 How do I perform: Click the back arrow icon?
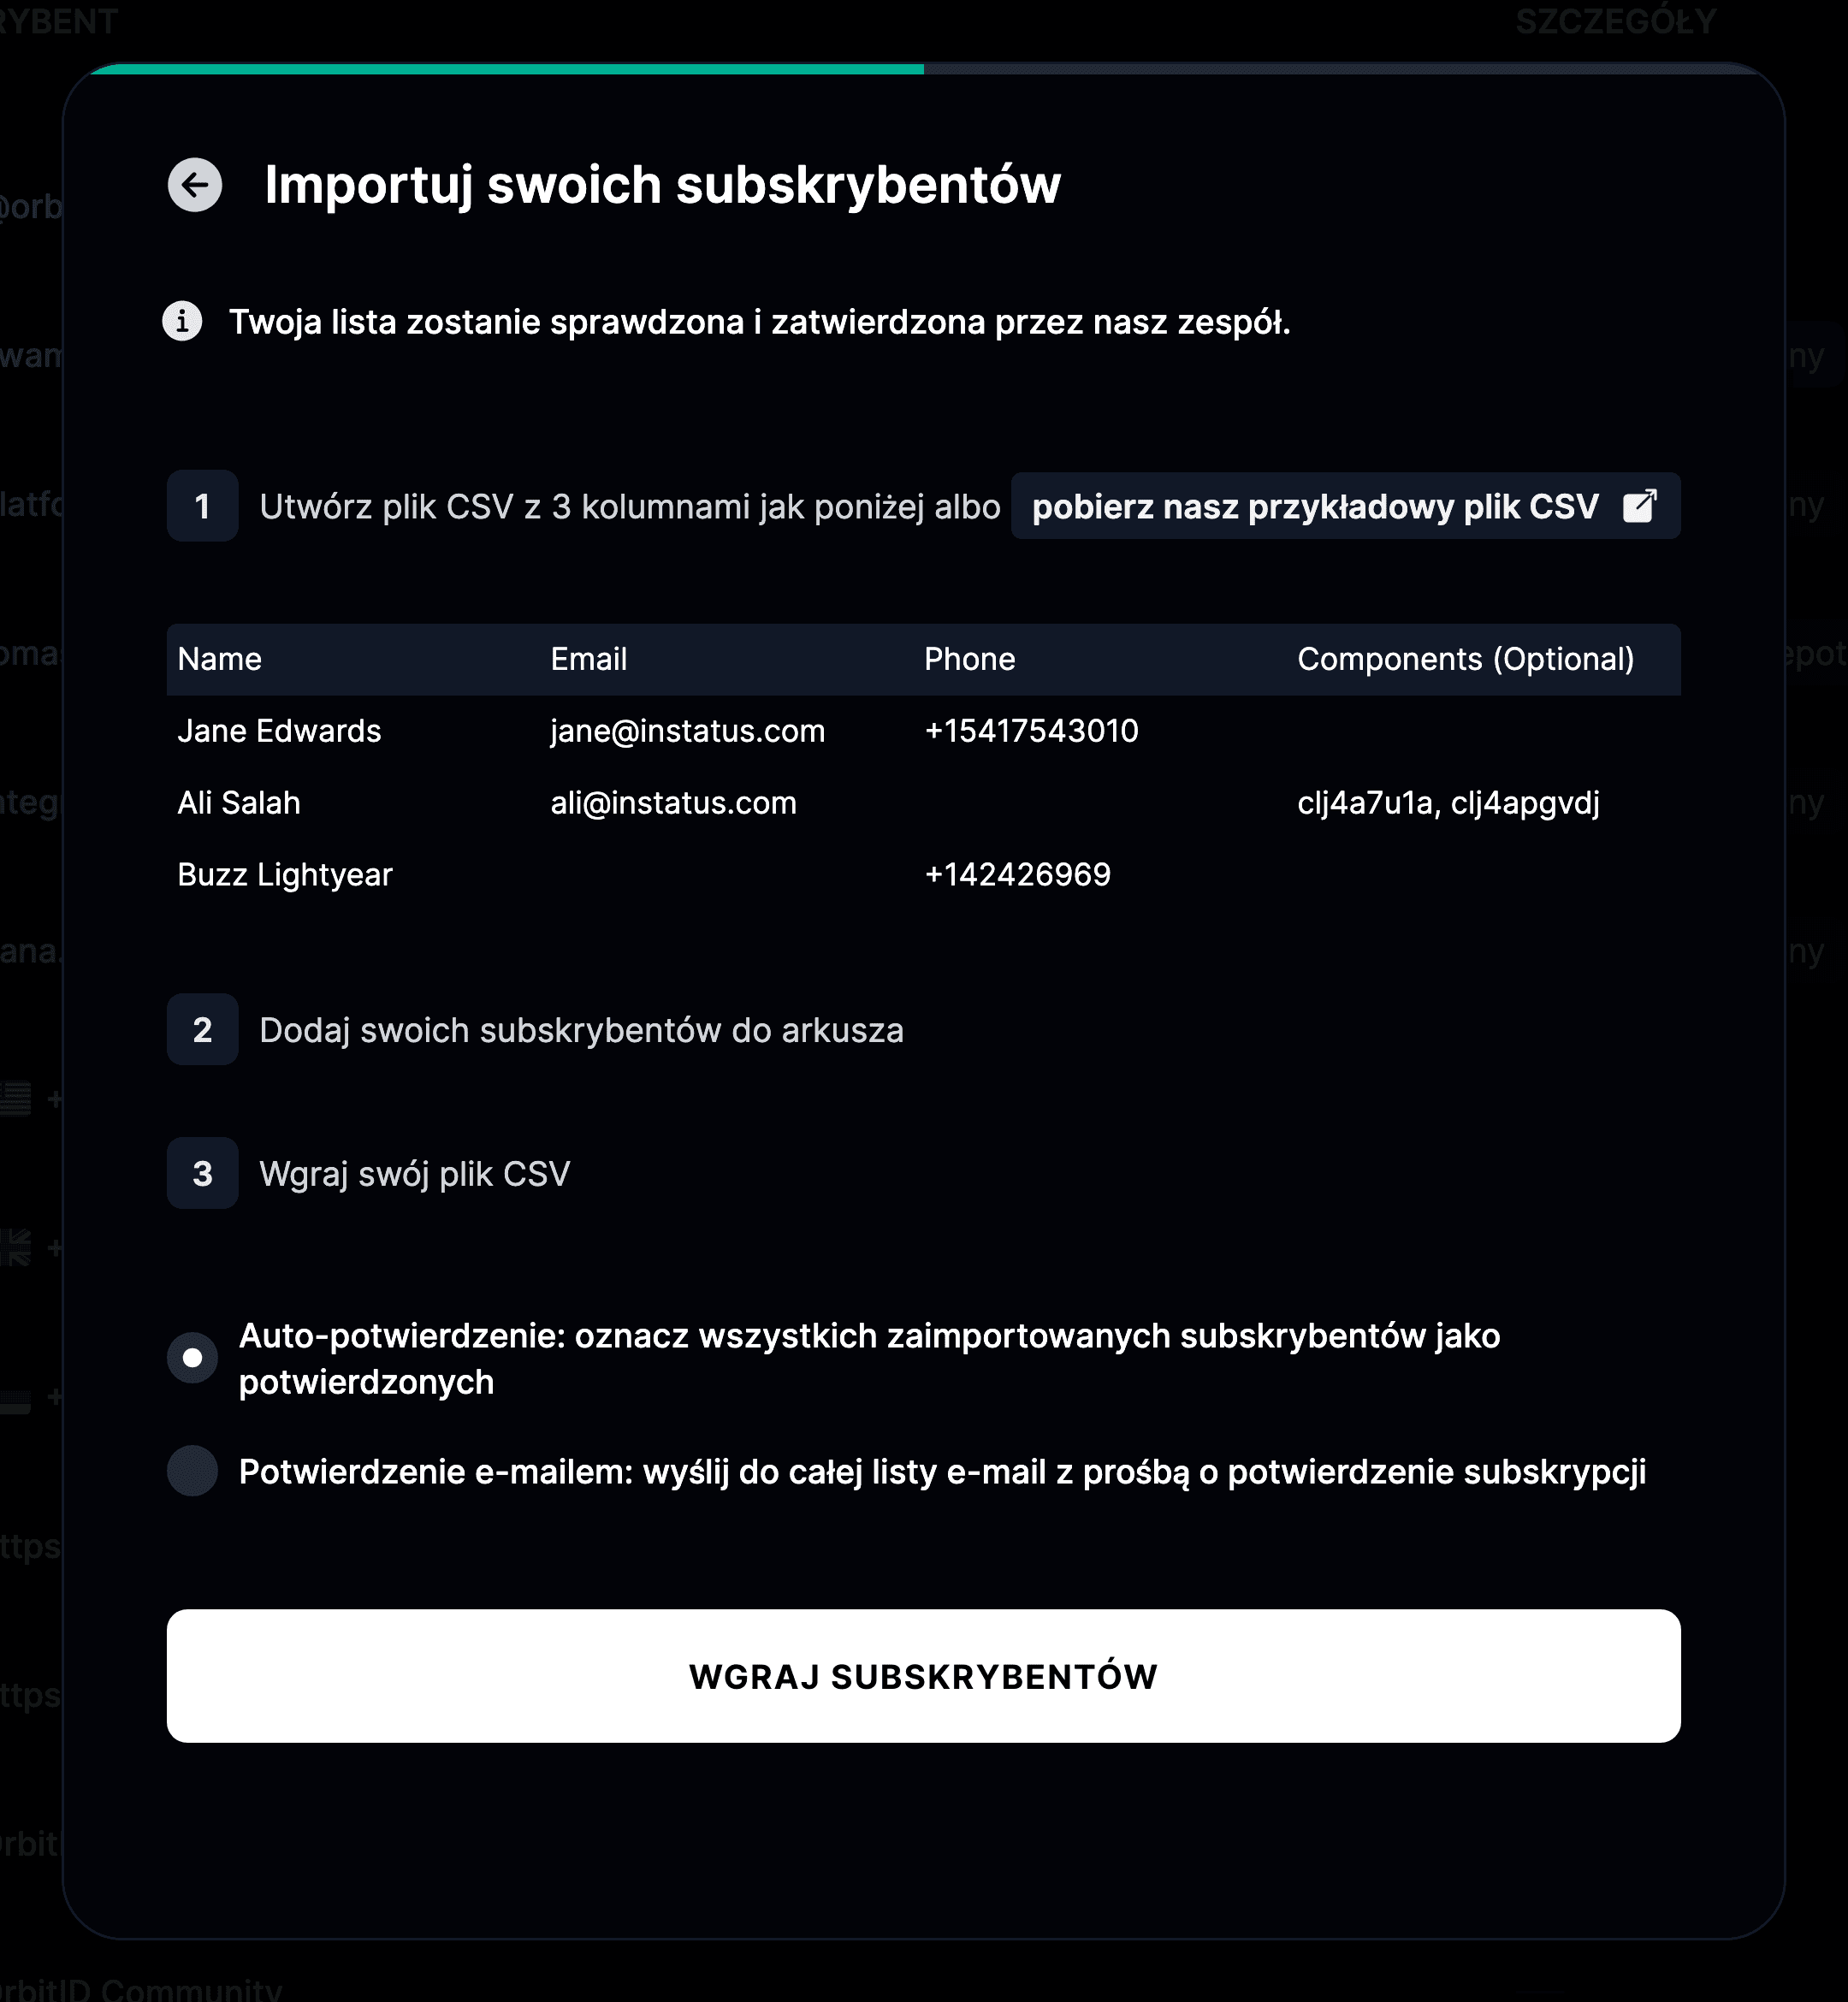195,185
